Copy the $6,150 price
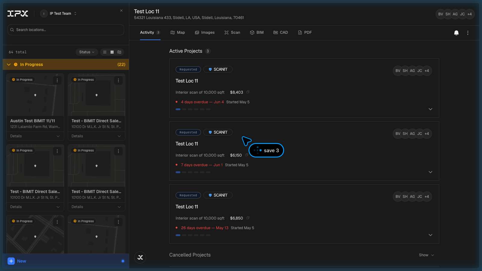This screenshot has height=271, width=482. click(247, 155)
